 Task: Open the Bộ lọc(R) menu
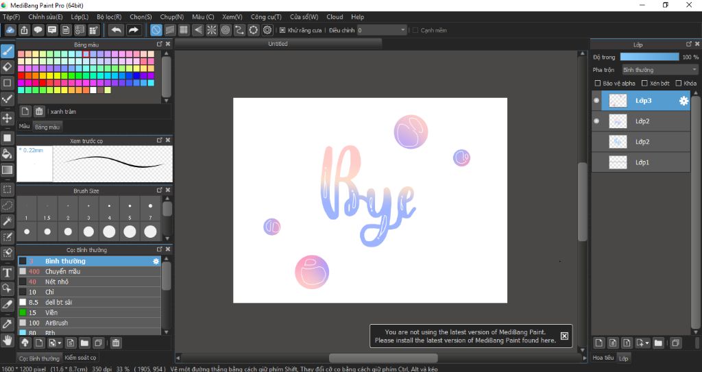point(109,17)
